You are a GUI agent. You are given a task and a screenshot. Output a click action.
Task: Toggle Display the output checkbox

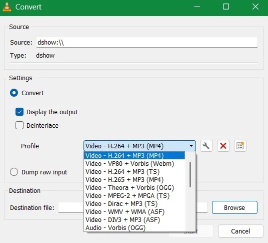19,112
